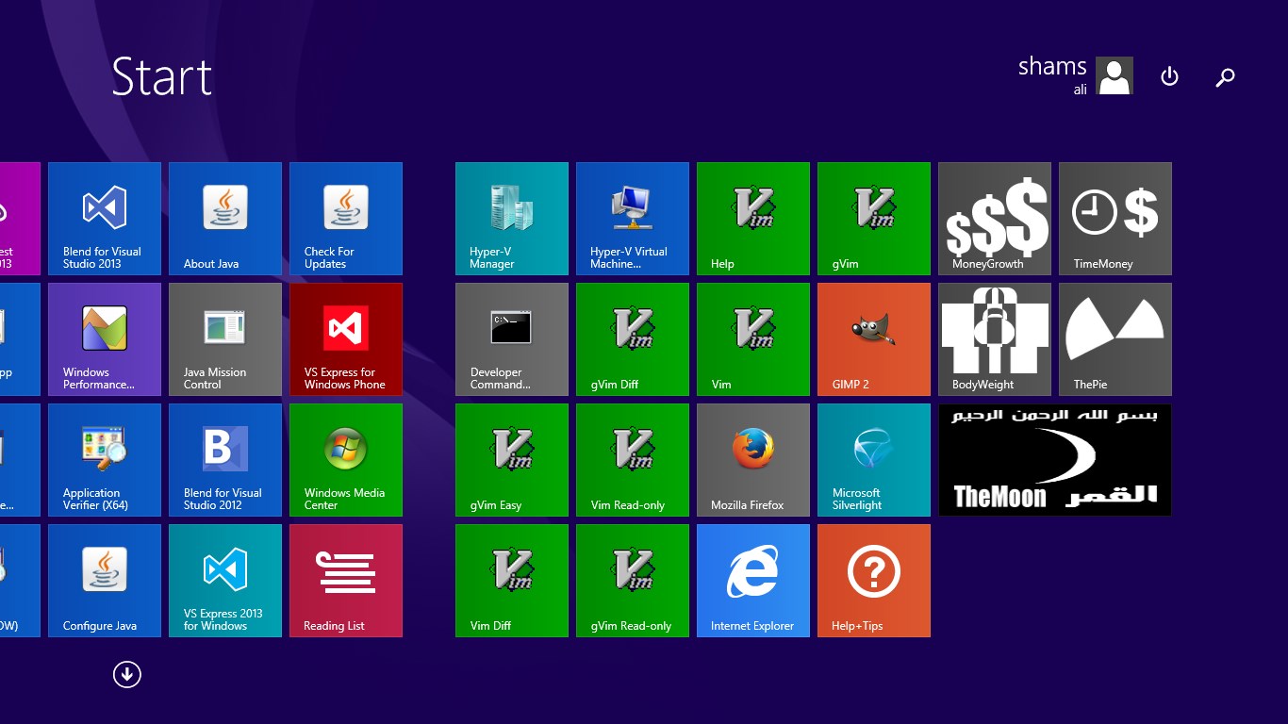Open the Check For Updates Java tile
Image resolution: width=1288 pixels, height=724 pixels.
346,219
